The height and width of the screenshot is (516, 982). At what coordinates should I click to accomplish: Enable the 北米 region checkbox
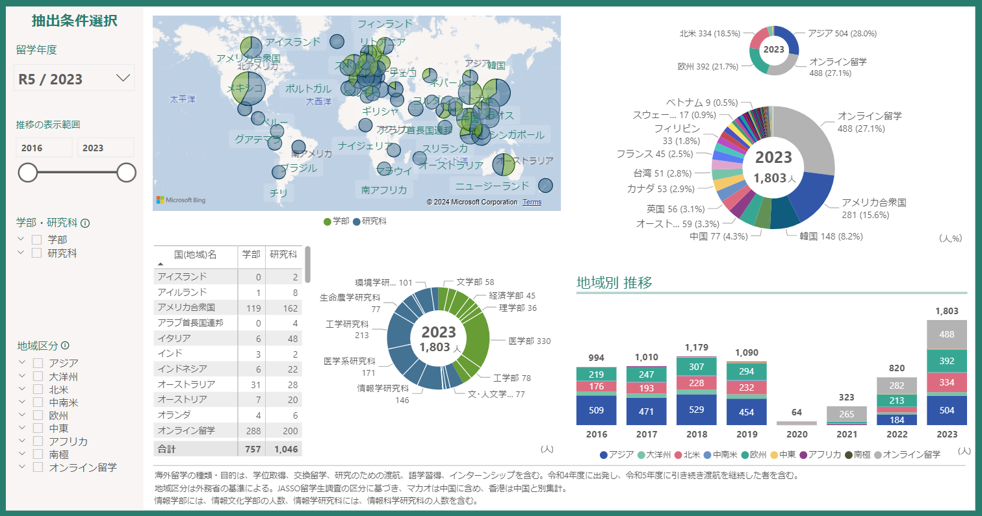38,389
